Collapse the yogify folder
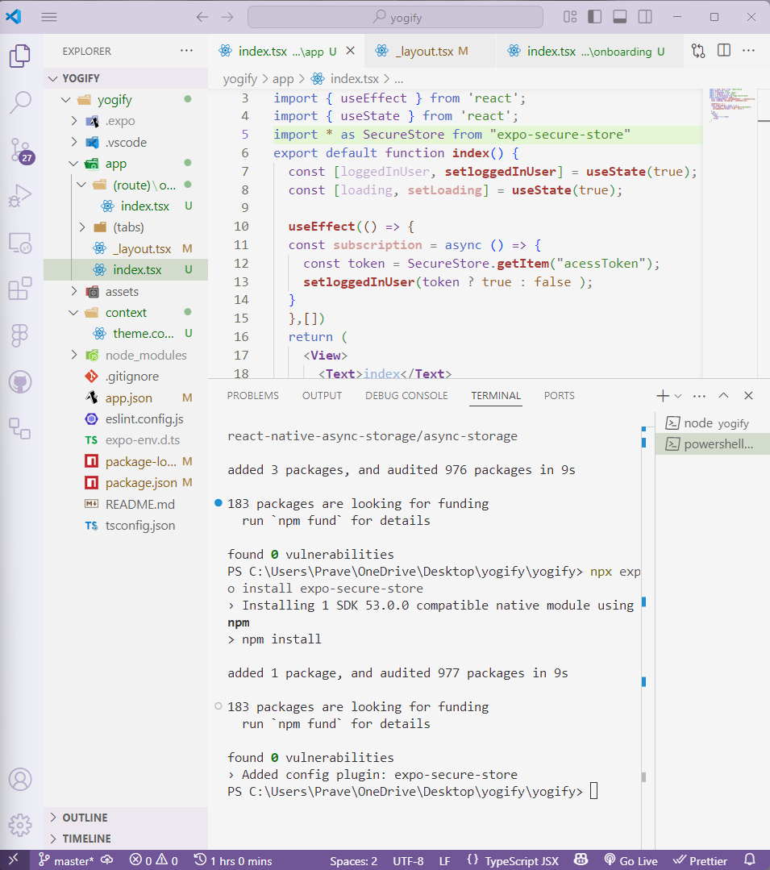 click(x=125, y=100)
